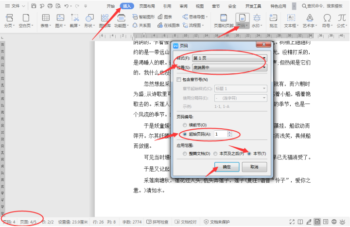Click the 页眉和页脚 header and footer icon
Viewport: 350px width, 227px height.
point(224,18)
